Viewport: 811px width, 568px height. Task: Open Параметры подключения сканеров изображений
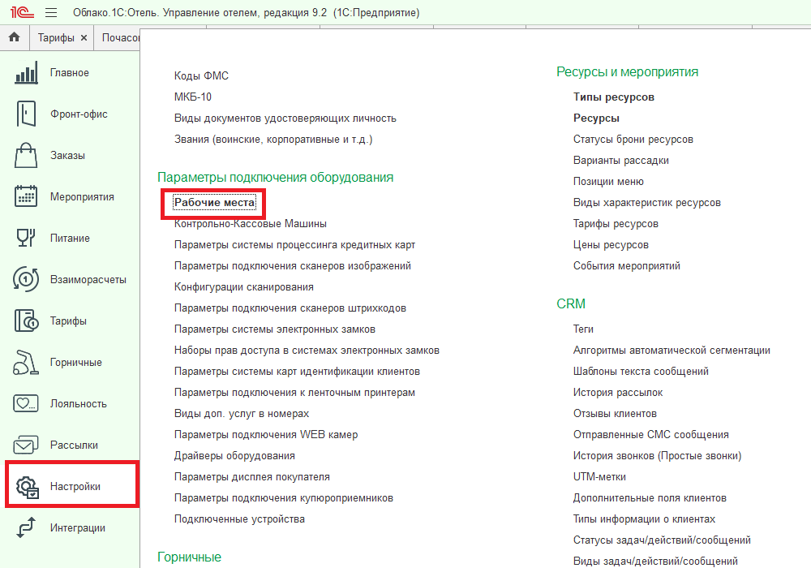pos(293,266)
